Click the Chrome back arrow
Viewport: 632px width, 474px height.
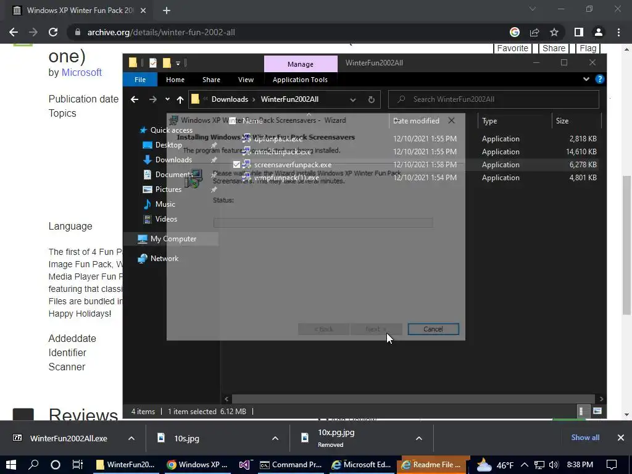(14, 32)
